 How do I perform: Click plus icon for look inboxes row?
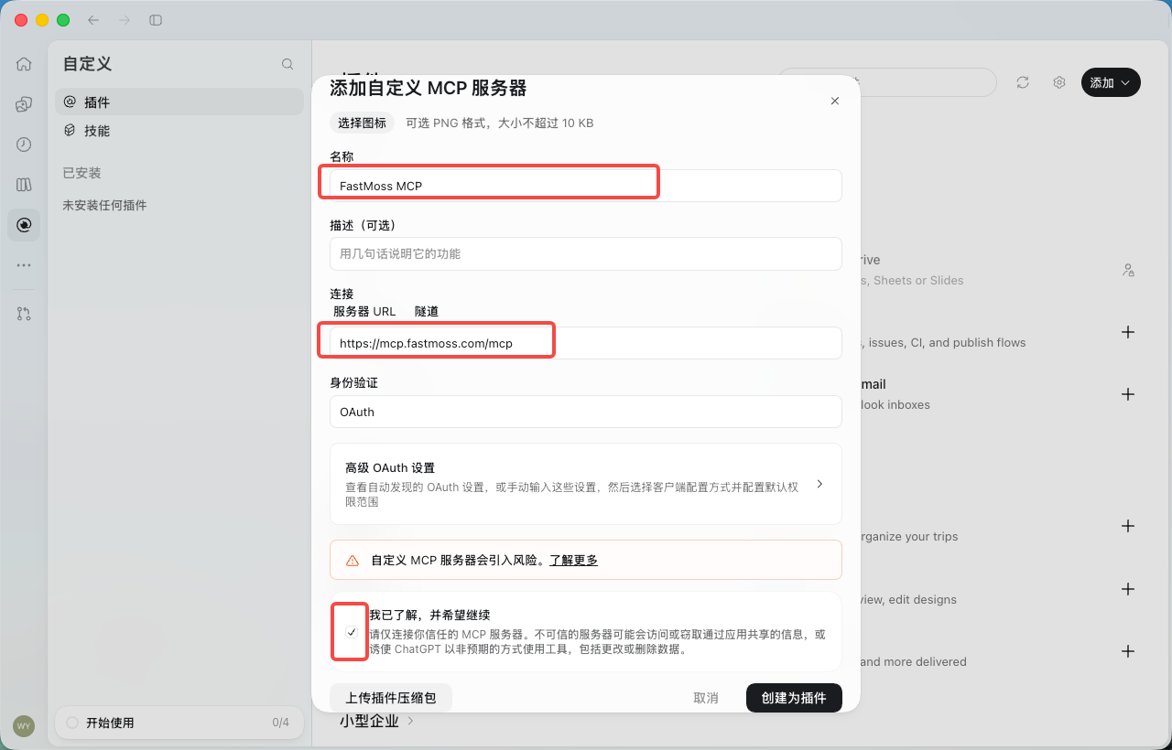pyautogui.click(x=1128, y=394)
